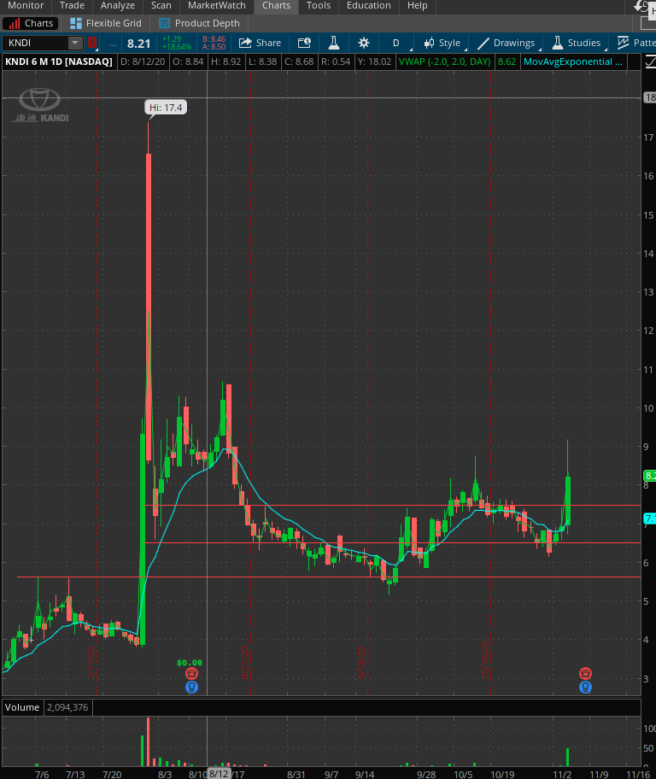The width and height of the screenshot is (656, 779).
Task: Click the KNDI 6 M 1D chart title
Action: 59,62
